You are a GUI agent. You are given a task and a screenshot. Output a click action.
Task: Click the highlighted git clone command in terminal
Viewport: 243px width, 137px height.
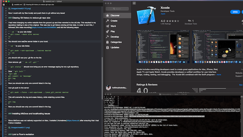click(167, 116)
